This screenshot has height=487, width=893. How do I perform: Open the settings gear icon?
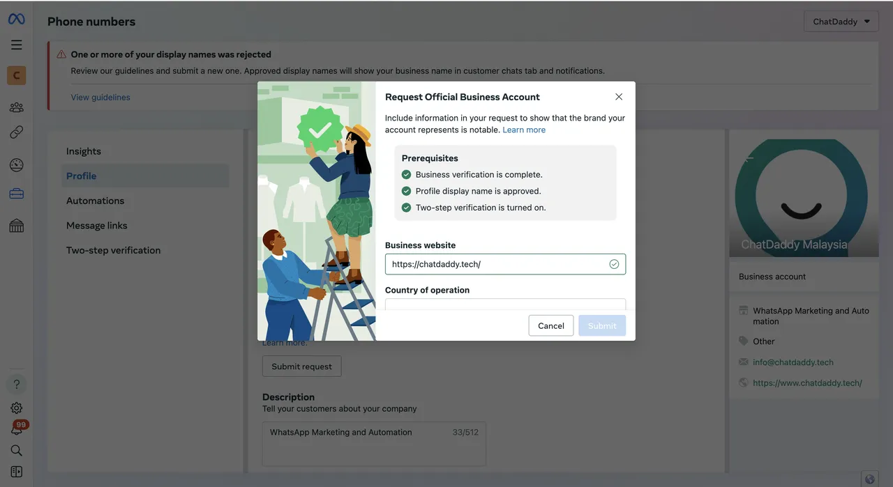pos(16,408)
